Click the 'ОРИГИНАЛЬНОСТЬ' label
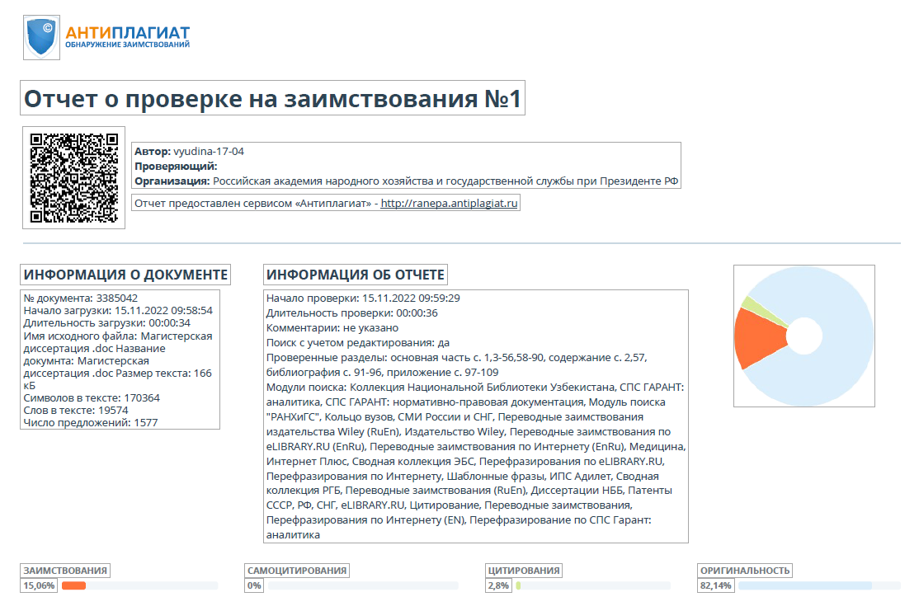This screenshot has width=919, height=611. 745,571
